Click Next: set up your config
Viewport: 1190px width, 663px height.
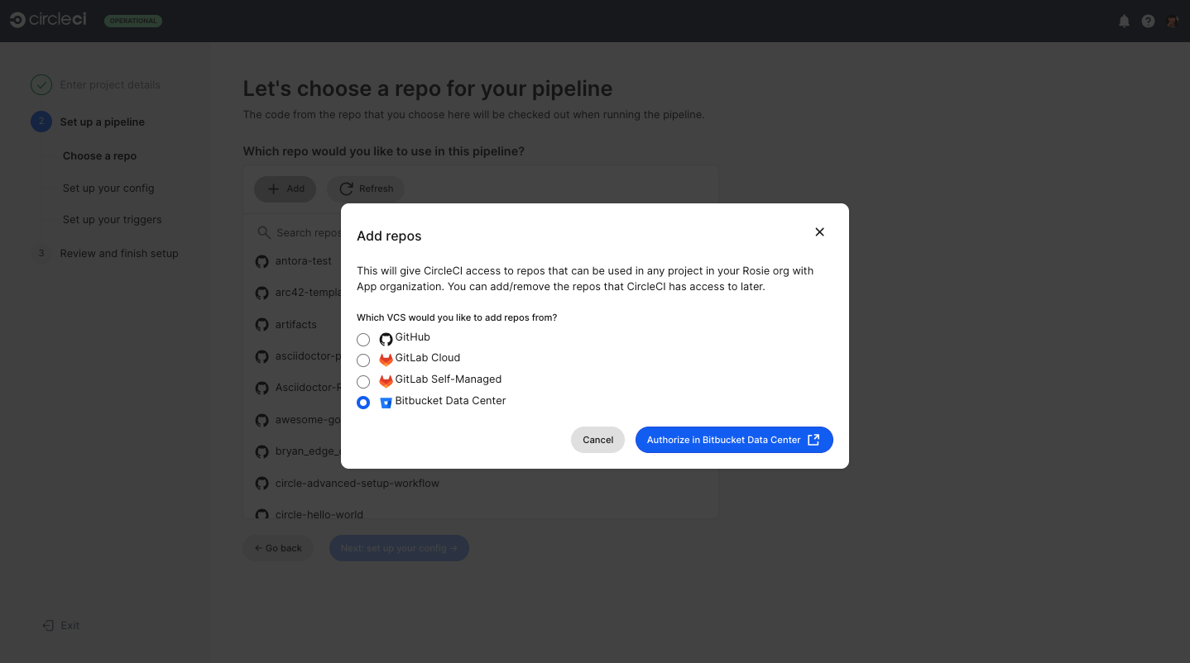point(399,548)
